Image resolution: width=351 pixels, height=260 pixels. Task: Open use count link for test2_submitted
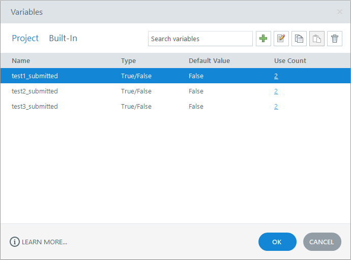276,91
